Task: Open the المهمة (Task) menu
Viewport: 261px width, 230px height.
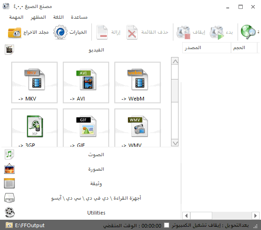Action: tap(16, 17)
